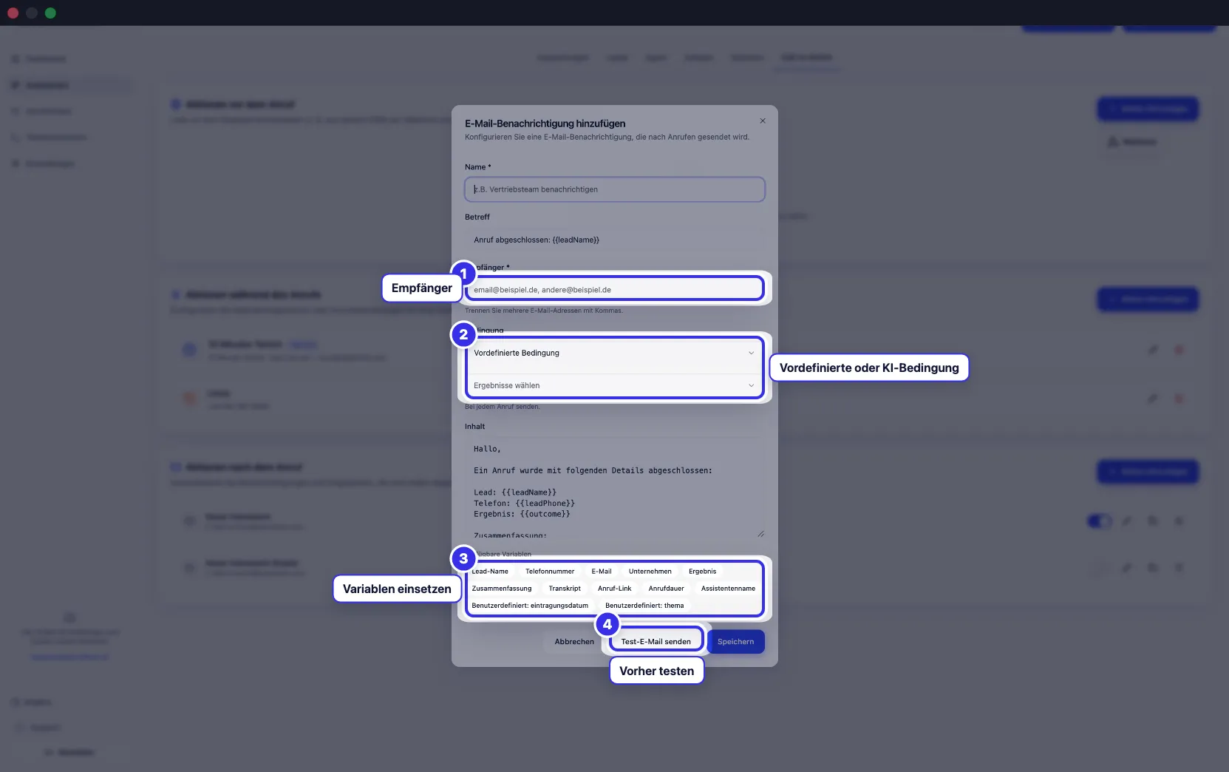The image size is (1229, 772).
Task: Toggle the blurred notification switch on
Action: click(x=1099, y=521)
